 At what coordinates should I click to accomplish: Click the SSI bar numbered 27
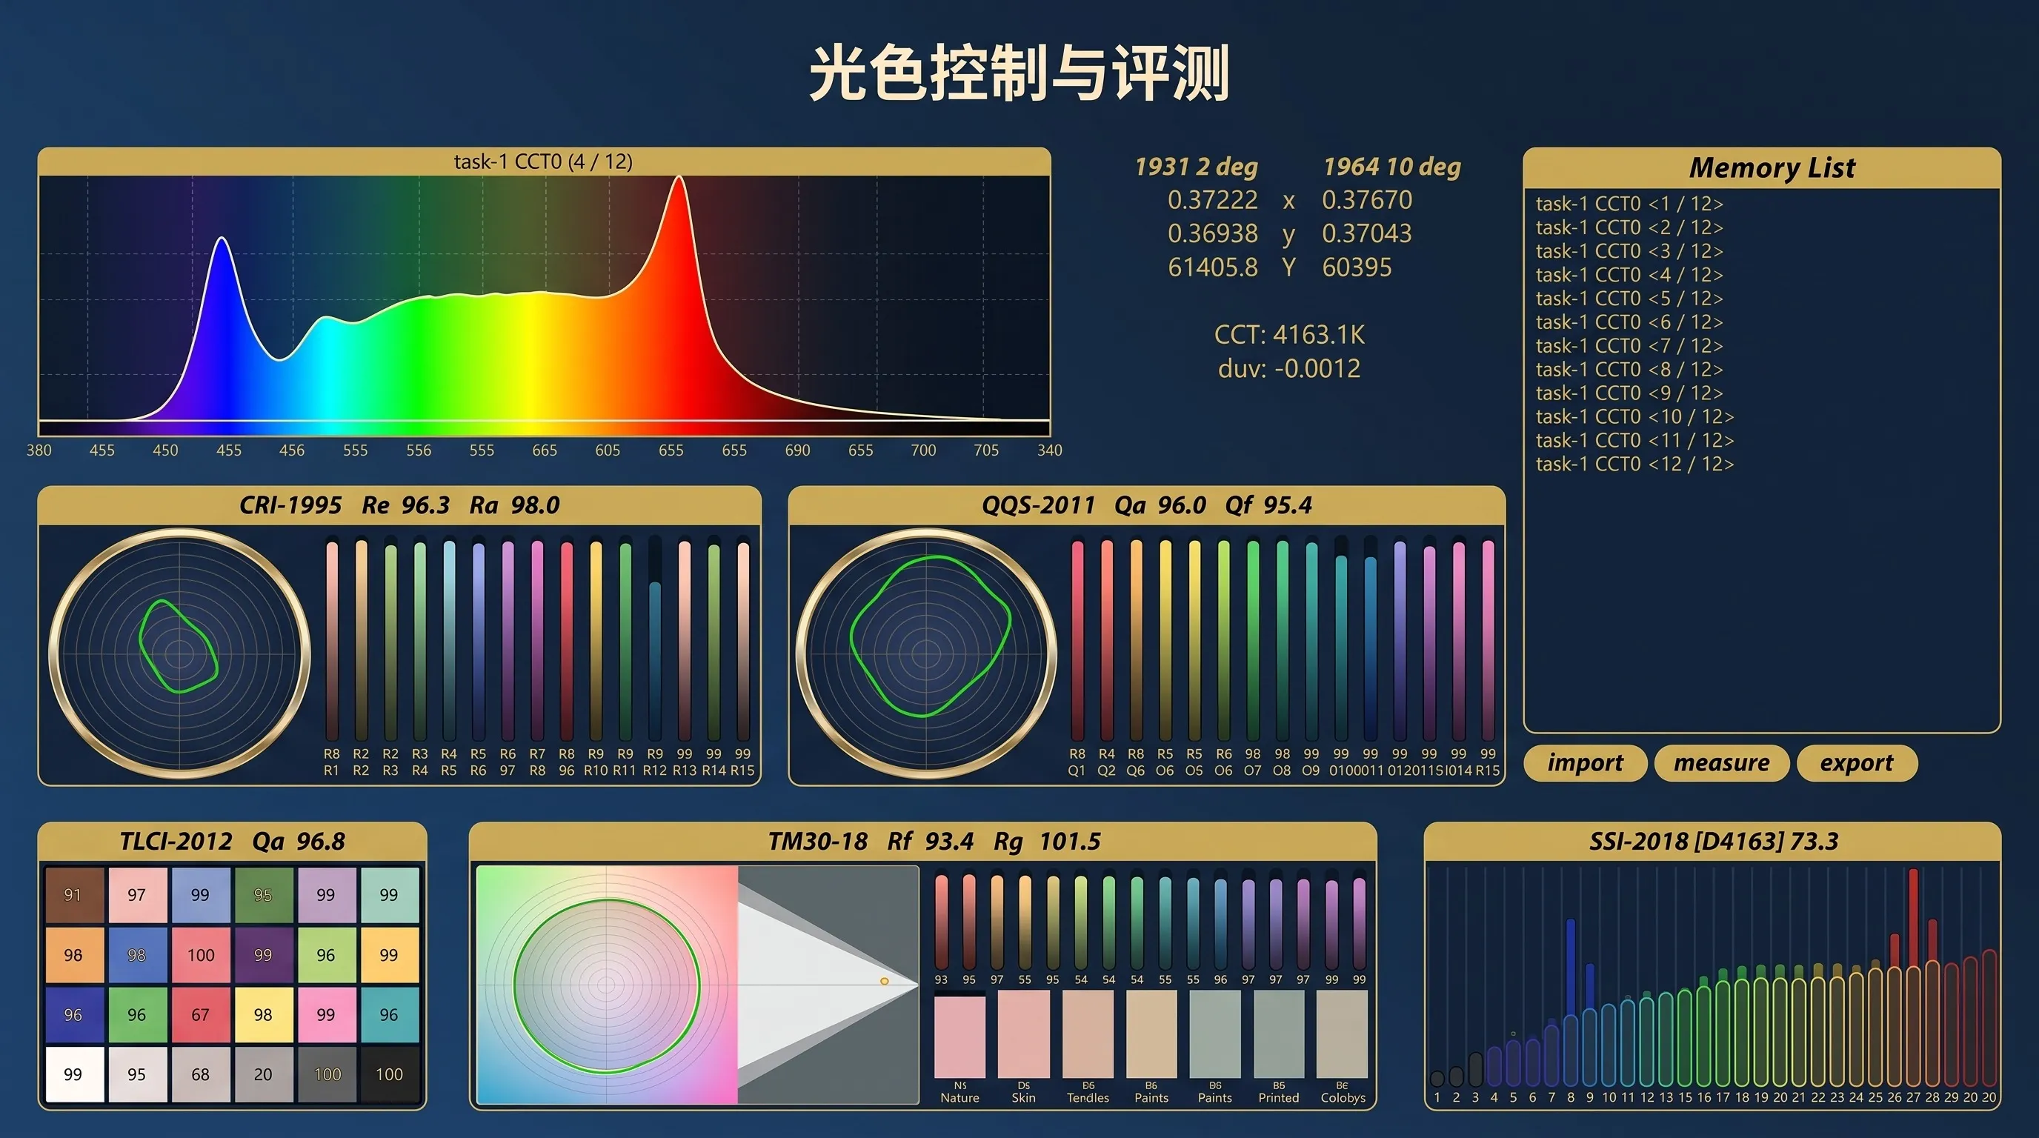(x=1913, y=977)
